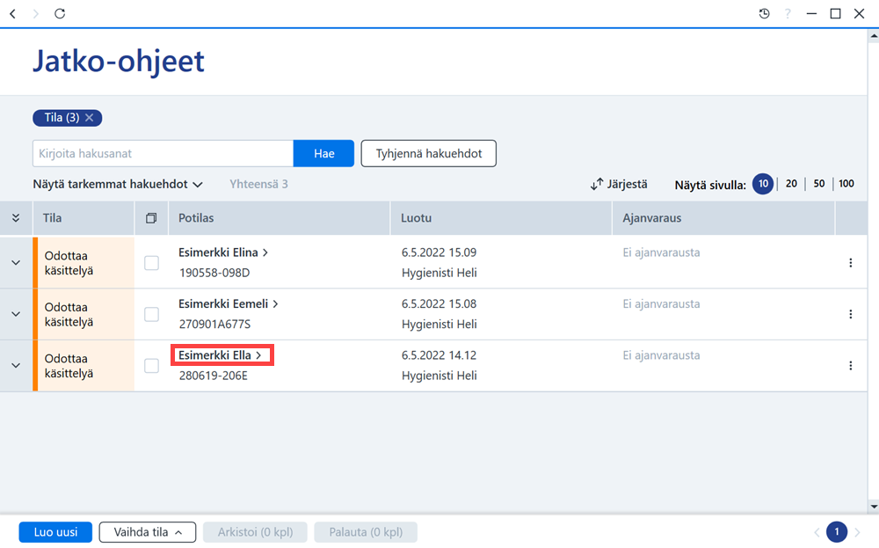Remove the Tila (3) filter chip

(x=89, y=118)
